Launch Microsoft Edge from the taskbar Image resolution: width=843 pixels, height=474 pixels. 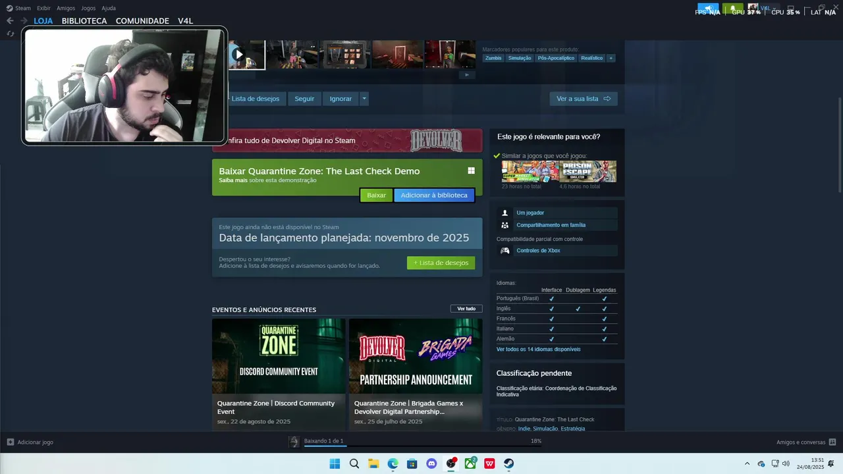393,463
